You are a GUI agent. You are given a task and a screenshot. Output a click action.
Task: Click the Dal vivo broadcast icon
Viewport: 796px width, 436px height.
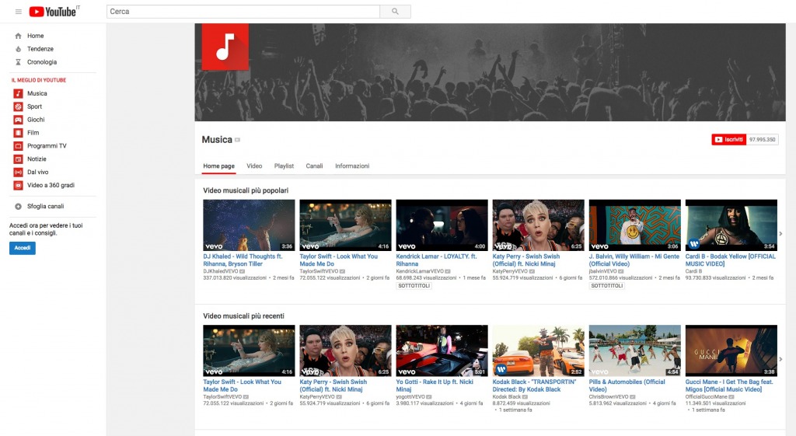tap(19, 173)
